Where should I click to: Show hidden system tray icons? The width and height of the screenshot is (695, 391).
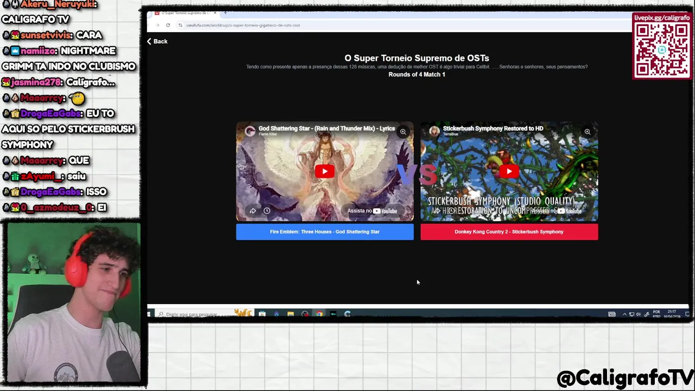[x=624, y=314]
